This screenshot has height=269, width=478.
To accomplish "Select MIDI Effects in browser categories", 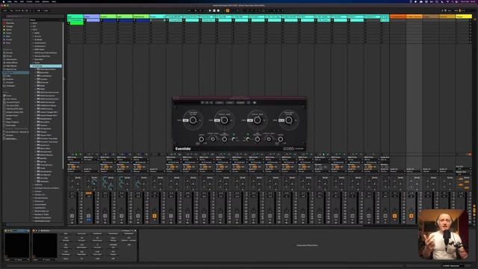I will coord(11,66).
